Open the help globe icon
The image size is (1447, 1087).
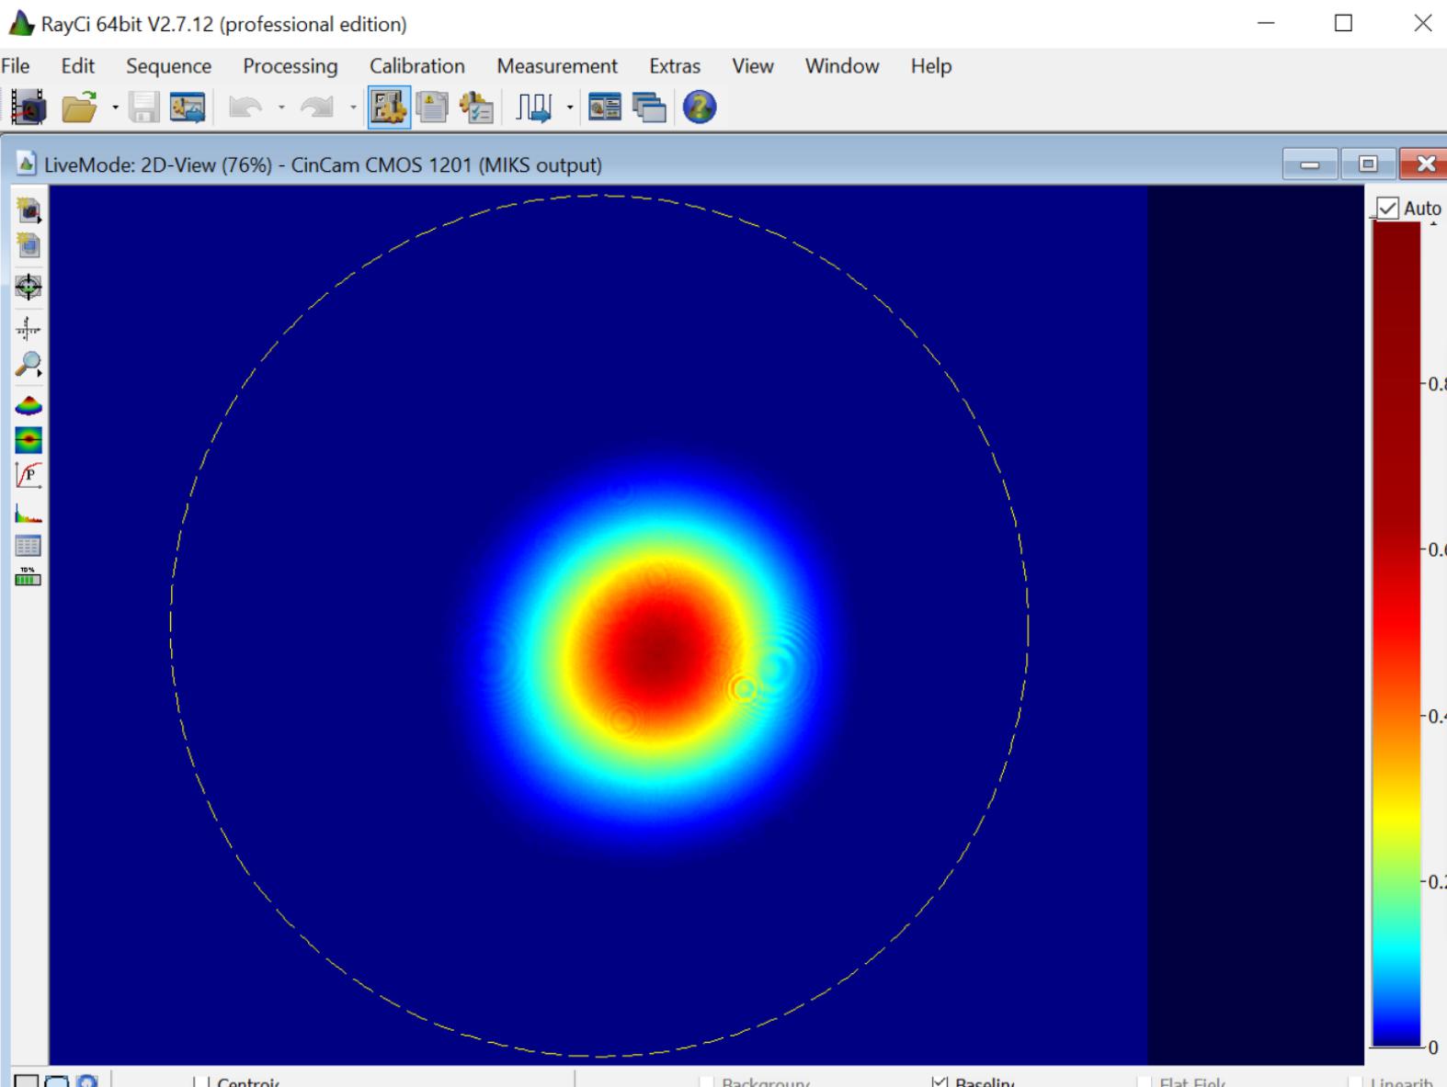tap(700, 108)
